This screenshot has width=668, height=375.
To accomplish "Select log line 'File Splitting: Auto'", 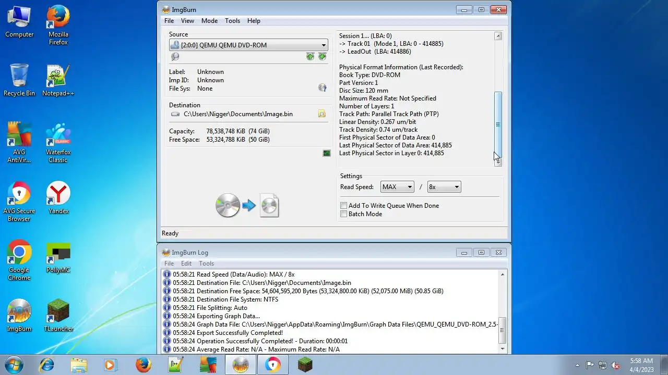I will 210,308.
